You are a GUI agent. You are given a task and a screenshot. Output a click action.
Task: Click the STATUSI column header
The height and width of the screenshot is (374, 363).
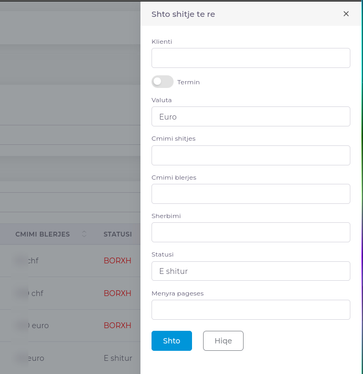[x=118, y=234]
